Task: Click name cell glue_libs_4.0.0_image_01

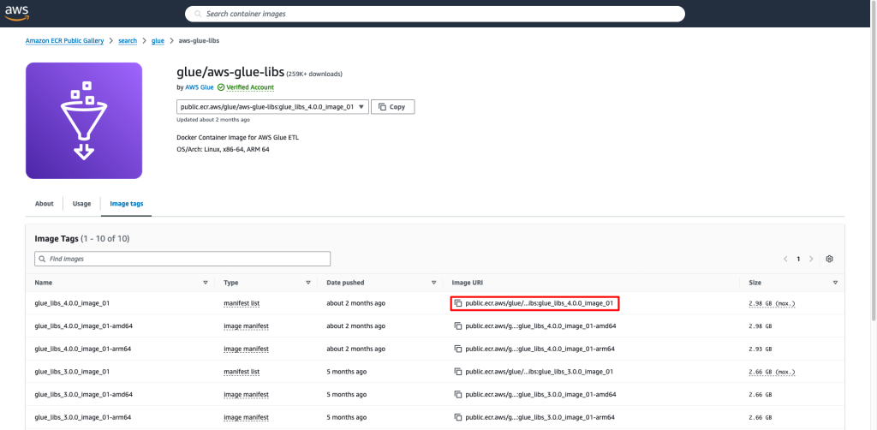Action: [x=72, y=303]
